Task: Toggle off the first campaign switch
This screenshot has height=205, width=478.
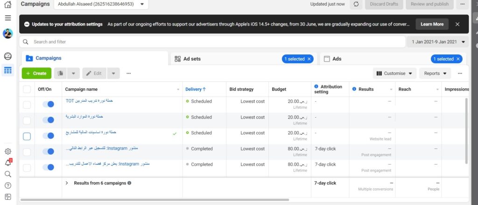Action: point(48,105)
